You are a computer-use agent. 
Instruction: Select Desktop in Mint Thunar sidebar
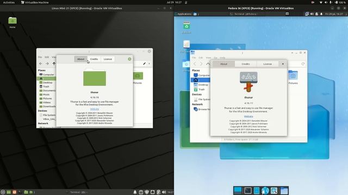(x=47, y=82)
